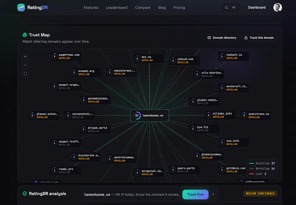Click Track this domain button
Image resolution: width=296 pixels, height=205 pixels.
259,38
